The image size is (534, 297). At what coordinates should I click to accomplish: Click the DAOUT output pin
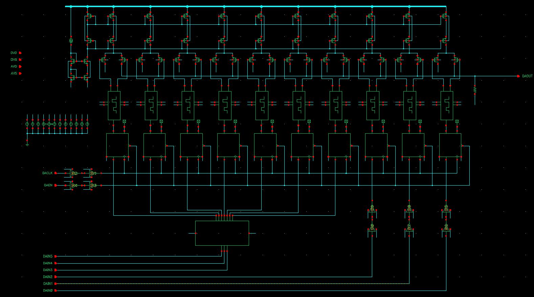pyautogui.click(x=518, y=76)
